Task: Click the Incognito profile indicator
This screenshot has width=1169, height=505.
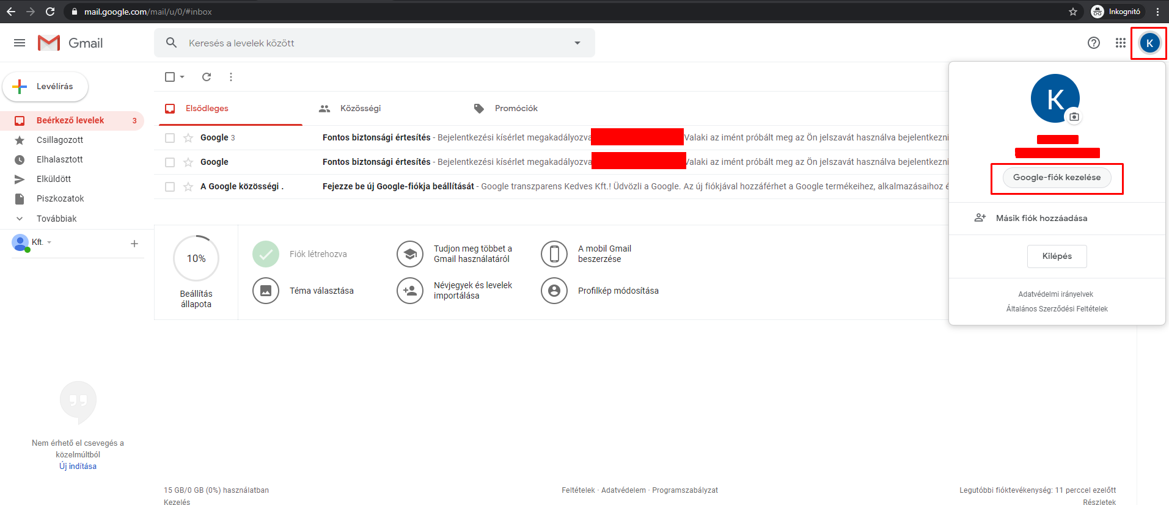Action: click(1116, 12)
